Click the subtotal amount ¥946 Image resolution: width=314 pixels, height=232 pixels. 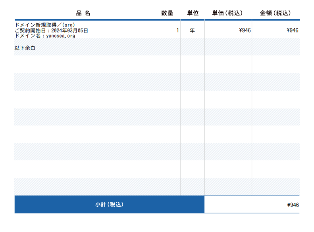(293, 205)
